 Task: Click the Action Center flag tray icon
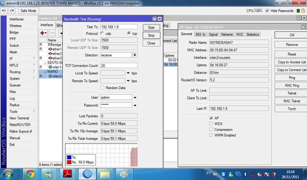(x=267, y=174)
